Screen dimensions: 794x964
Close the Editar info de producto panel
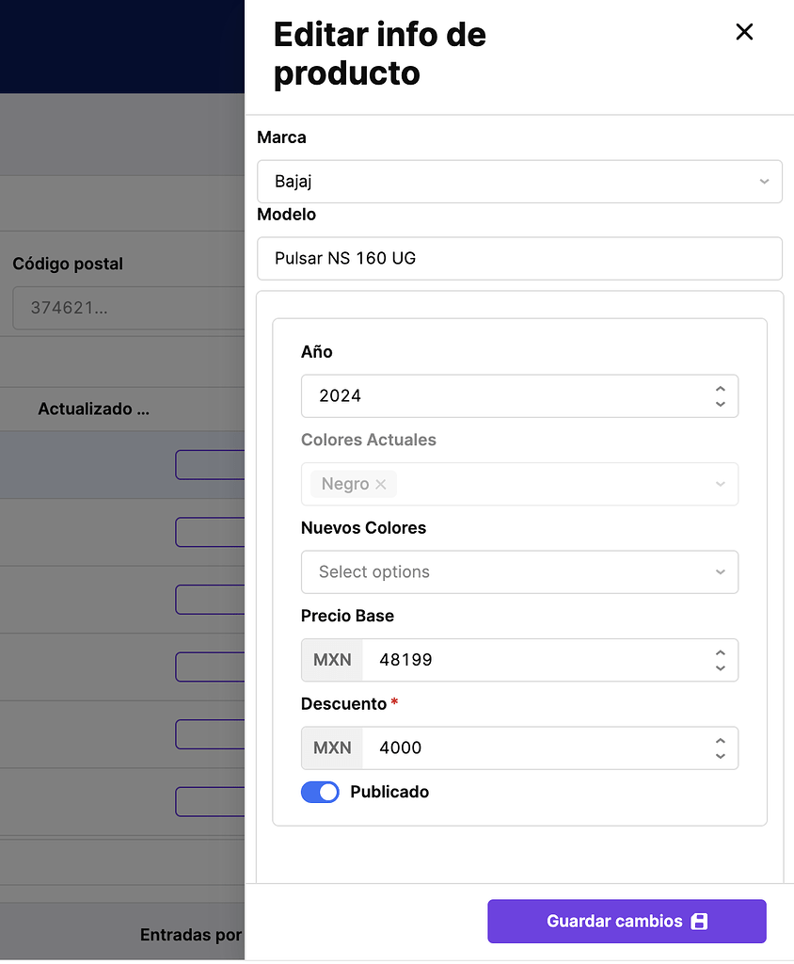(744, 32)
